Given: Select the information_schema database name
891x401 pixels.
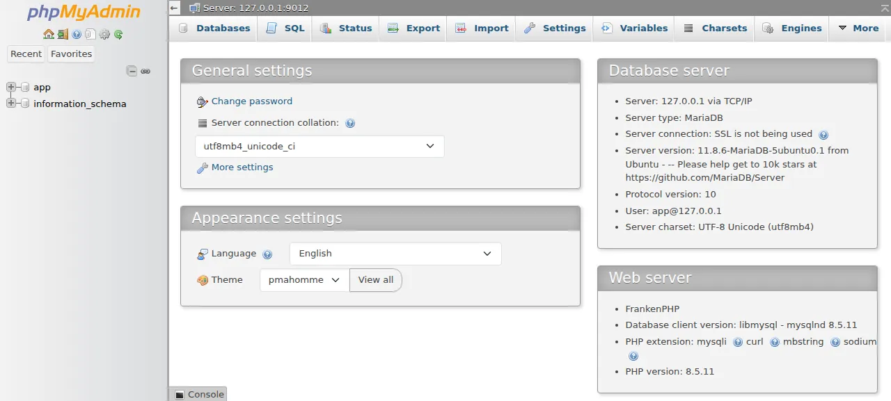Looking at the screenshot, I should pos(80,104).
